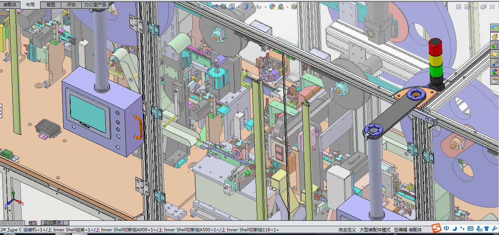Click the Inner Shell切断组118 path text in status bar
The height and width of the screenshot is (235, 499).
(250, 230)
